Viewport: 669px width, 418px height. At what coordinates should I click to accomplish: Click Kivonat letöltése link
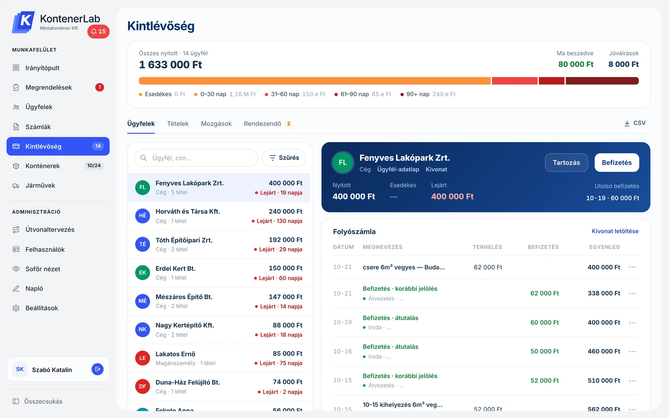coord(615,231)
